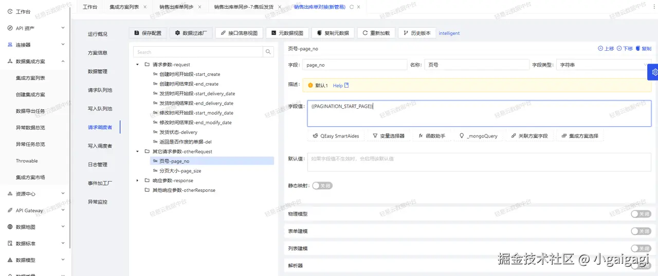Viewport: 658px width, 276px height.
Task: Click 关联方案字段 button
Action: [x=529, y=136]
